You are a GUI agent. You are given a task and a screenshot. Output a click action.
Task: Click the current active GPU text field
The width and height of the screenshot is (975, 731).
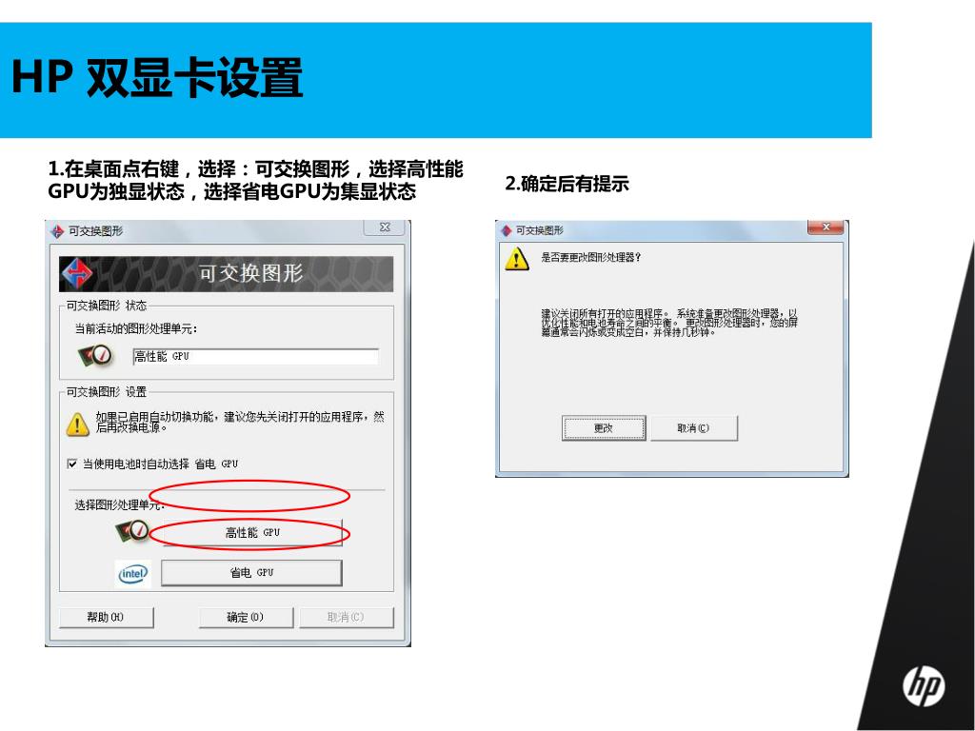coord(255,356)
